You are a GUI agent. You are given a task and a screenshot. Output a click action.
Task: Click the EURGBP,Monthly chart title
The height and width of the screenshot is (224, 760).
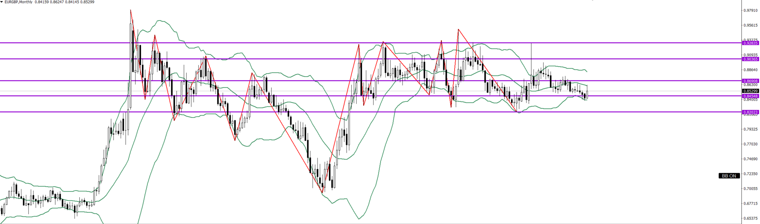(18, 2)
